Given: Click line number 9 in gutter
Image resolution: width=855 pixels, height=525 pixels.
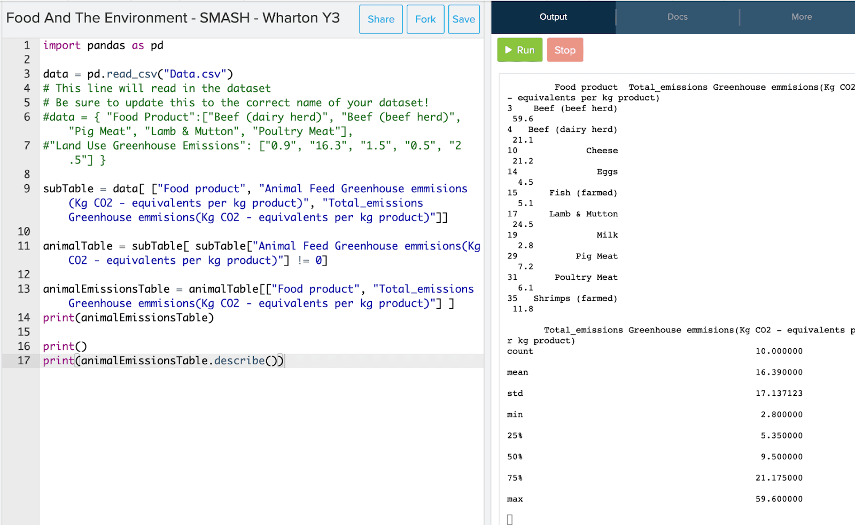Looking at the screenshot, I should (x=26, y=189).
